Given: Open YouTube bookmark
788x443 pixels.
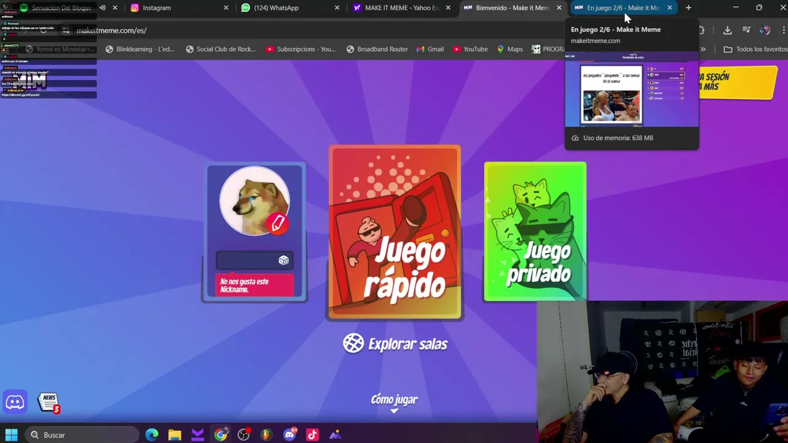Looking at the screenshot, I should point(470,49).
